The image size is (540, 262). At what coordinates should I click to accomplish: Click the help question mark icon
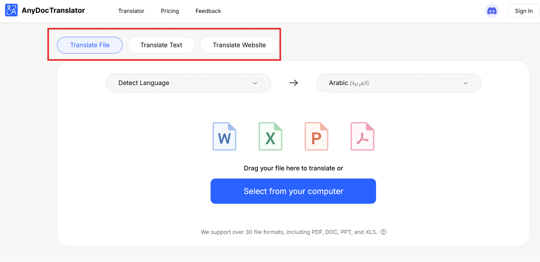(x=383, y=232)
